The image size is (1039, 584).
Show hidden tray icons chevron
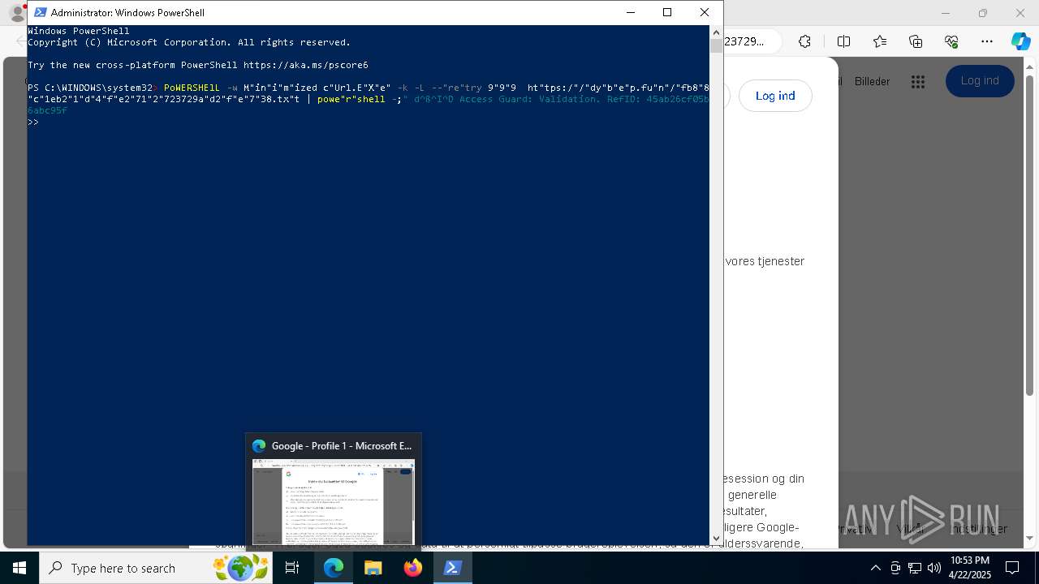click(x=876, y=568)
